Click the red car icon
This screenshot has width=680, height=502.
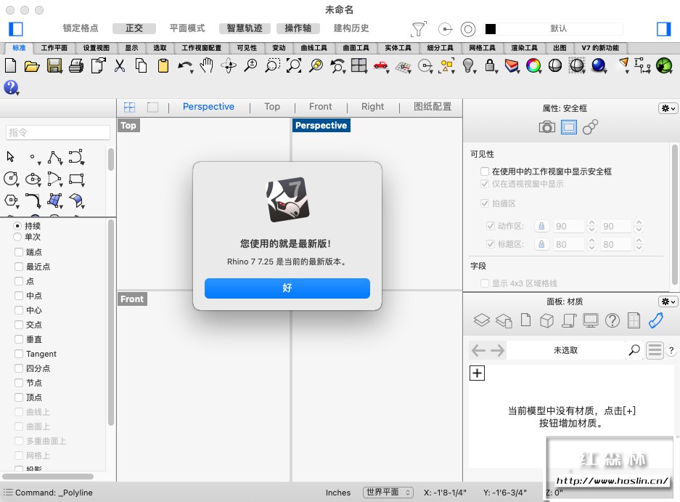(x=381, y=65)
